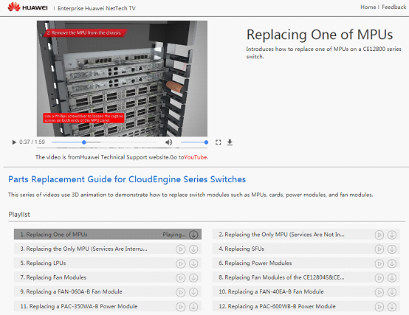
Task: Select text '12. Replacing a PAC-600WB-B Power Module'
Action: click(277, 306)
